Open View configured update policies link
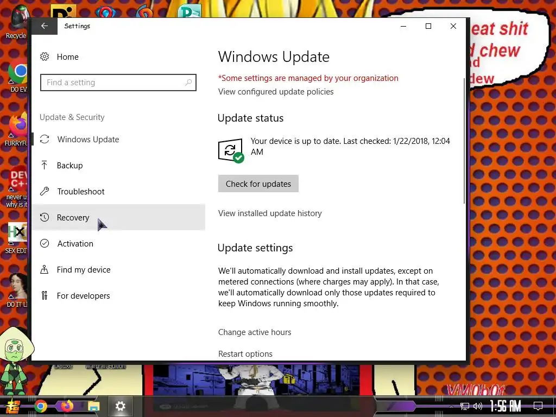This screenshot has width=556, height=417. (276, 91)
